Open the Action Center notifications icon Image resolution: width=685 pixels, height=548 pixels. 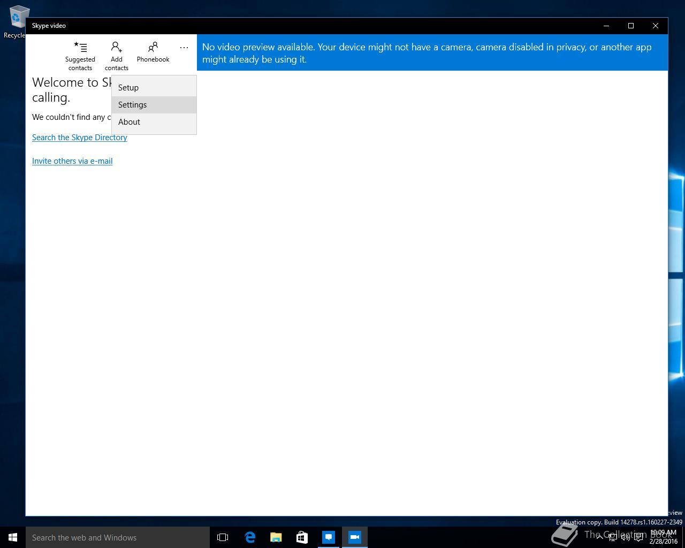coord(638,537)
